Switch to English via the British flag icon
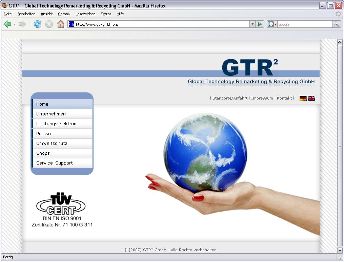The width and height of the screenshot is (344, 262). [x=311, y=98]
